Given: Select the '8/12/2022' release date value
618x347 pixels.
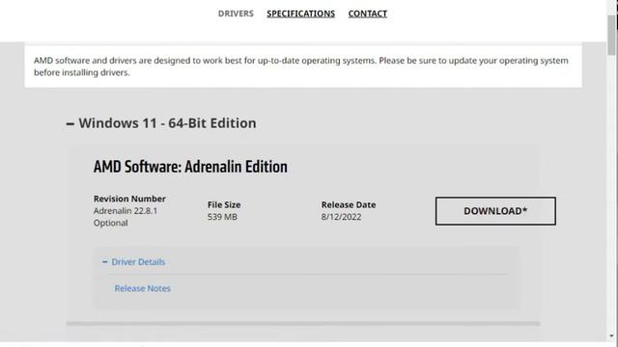Looking at the screenshot, I should (341, 217).
